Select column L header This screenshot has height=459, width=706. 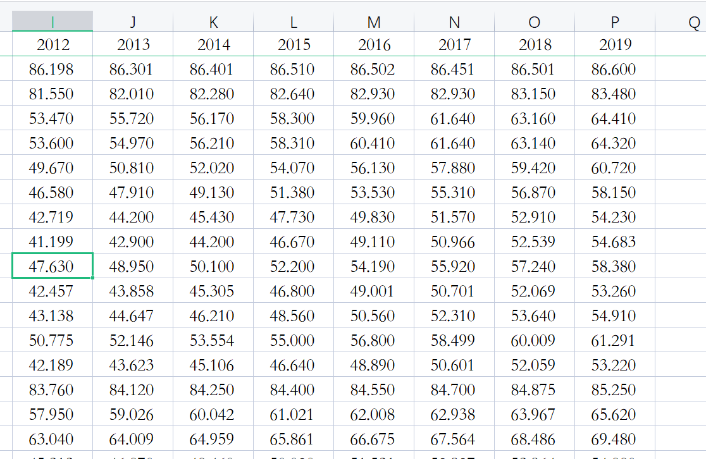[x=294, y=21]
